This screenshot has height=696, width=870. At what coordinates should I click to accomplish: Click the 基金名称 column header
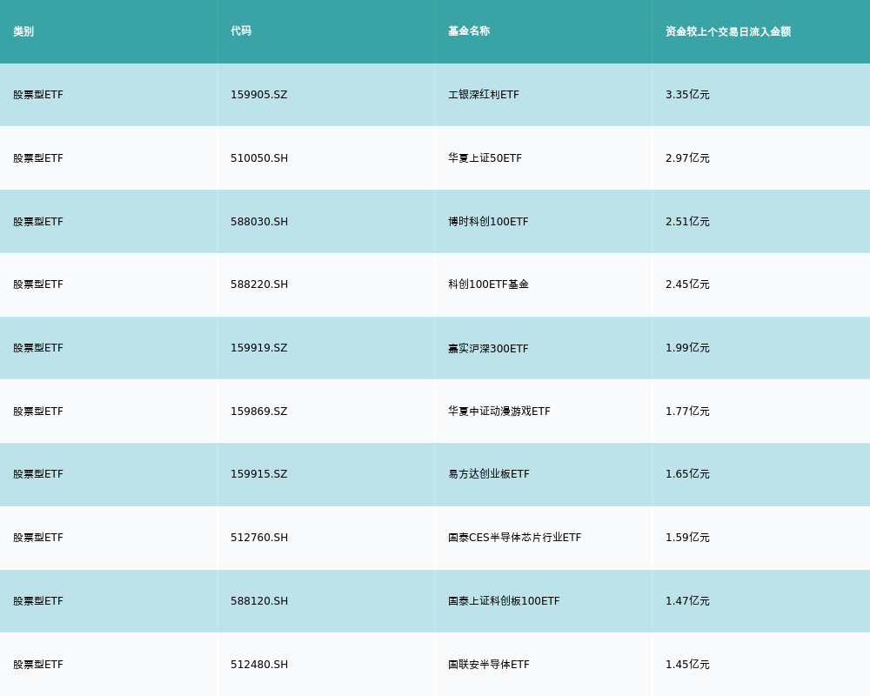coord(469,31)
